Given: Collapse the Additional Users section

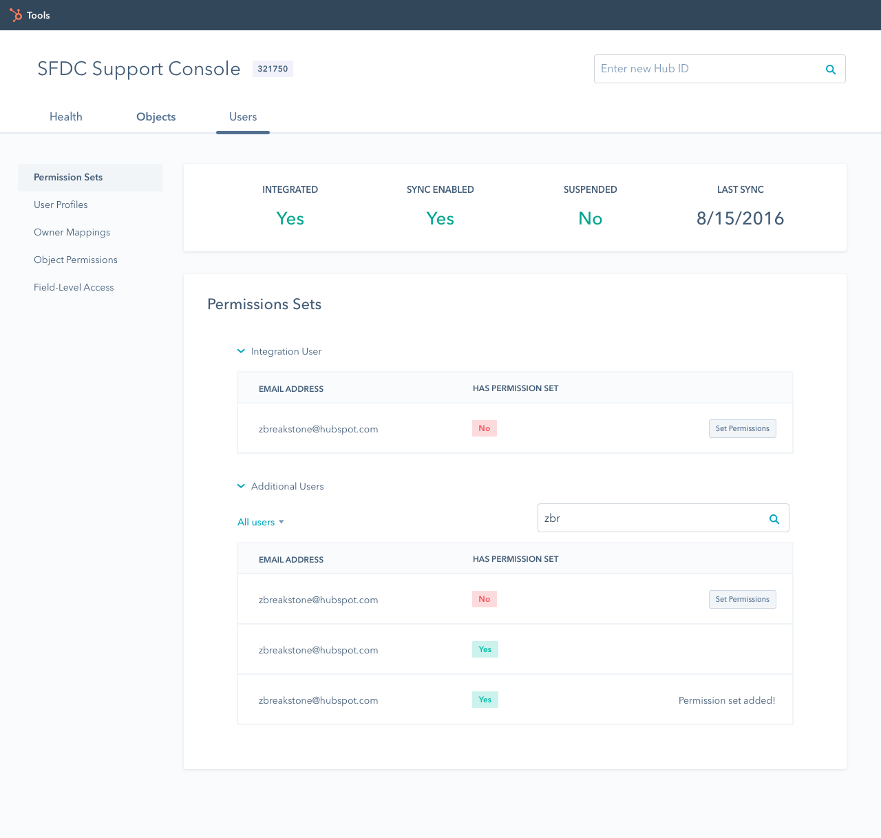Looking at the screenshot, I should point(241,486).
